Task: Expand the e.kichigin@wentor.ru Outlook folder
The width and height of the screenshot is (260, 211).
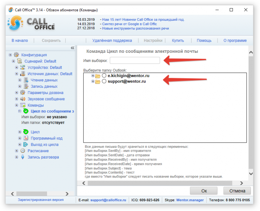Action: click(x=93, y=76)
